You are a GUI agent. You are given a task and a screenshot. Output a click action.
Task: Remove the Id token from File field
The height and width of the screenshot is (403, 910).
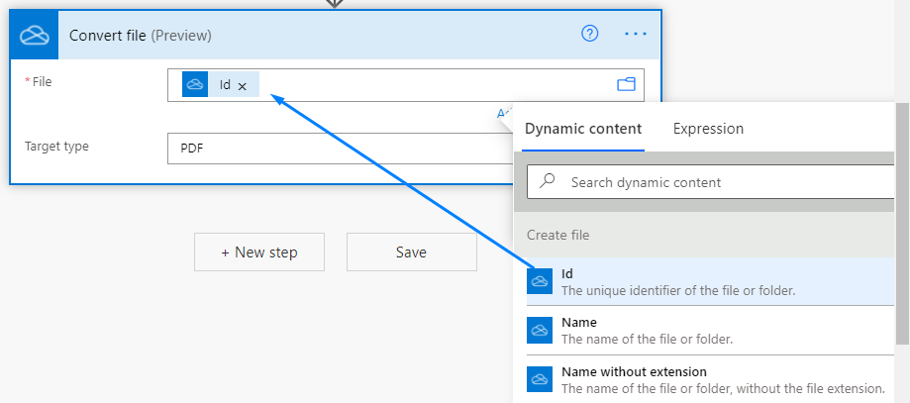243,86
